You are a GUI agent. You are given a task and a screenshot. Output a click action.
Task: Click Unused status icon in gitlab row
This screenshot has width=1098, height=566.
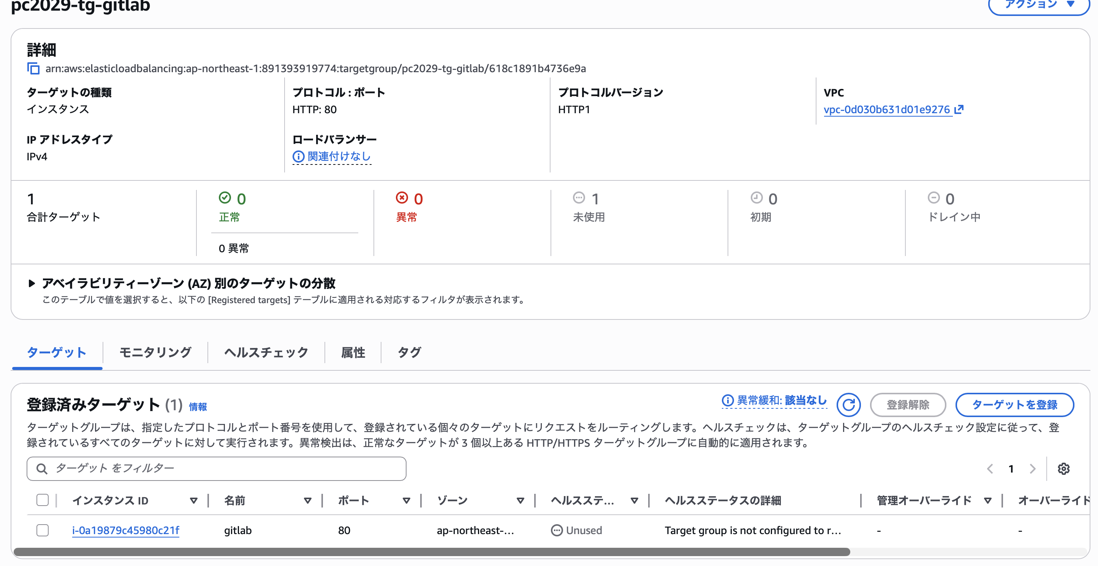[557, 531]
